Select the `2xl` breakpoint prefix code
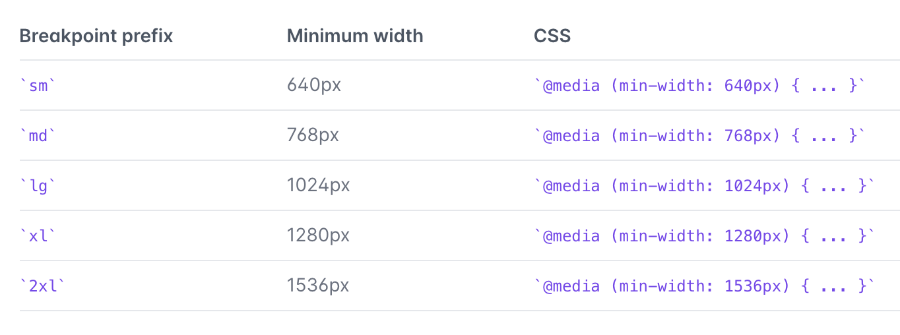This screenshot has height=335, width=900. coord(44,286)
